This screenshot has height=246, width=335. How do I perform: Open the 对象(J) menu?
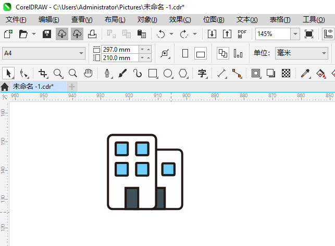tap(147, 19)
